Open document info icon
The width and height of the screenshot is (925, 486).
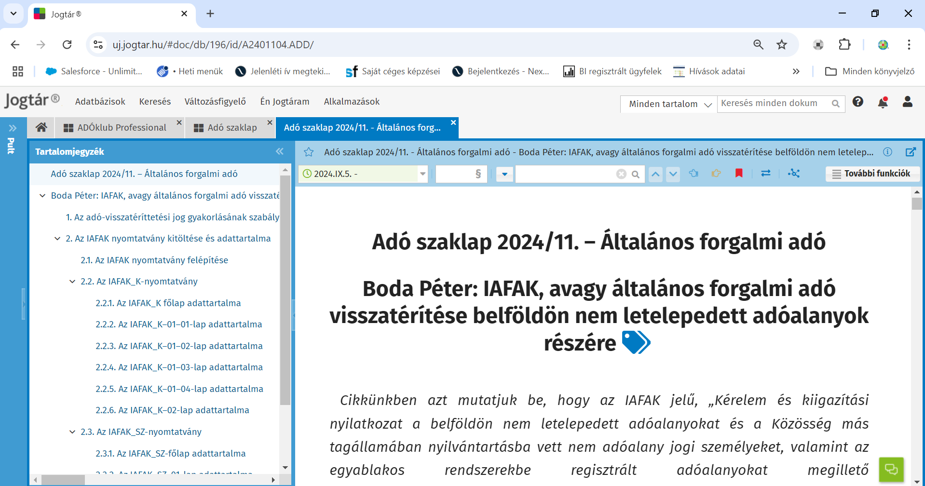887,152
